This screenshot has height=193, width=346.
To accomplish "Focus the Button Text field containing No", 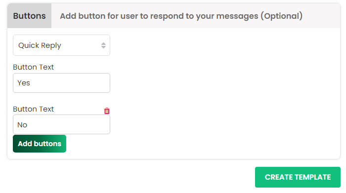I will click(x=62, y=124).
